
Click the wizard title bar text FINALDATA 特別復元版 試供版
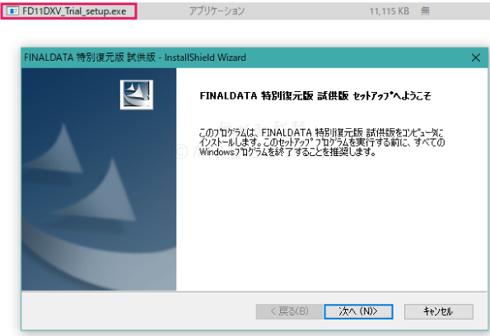point(90,58)
